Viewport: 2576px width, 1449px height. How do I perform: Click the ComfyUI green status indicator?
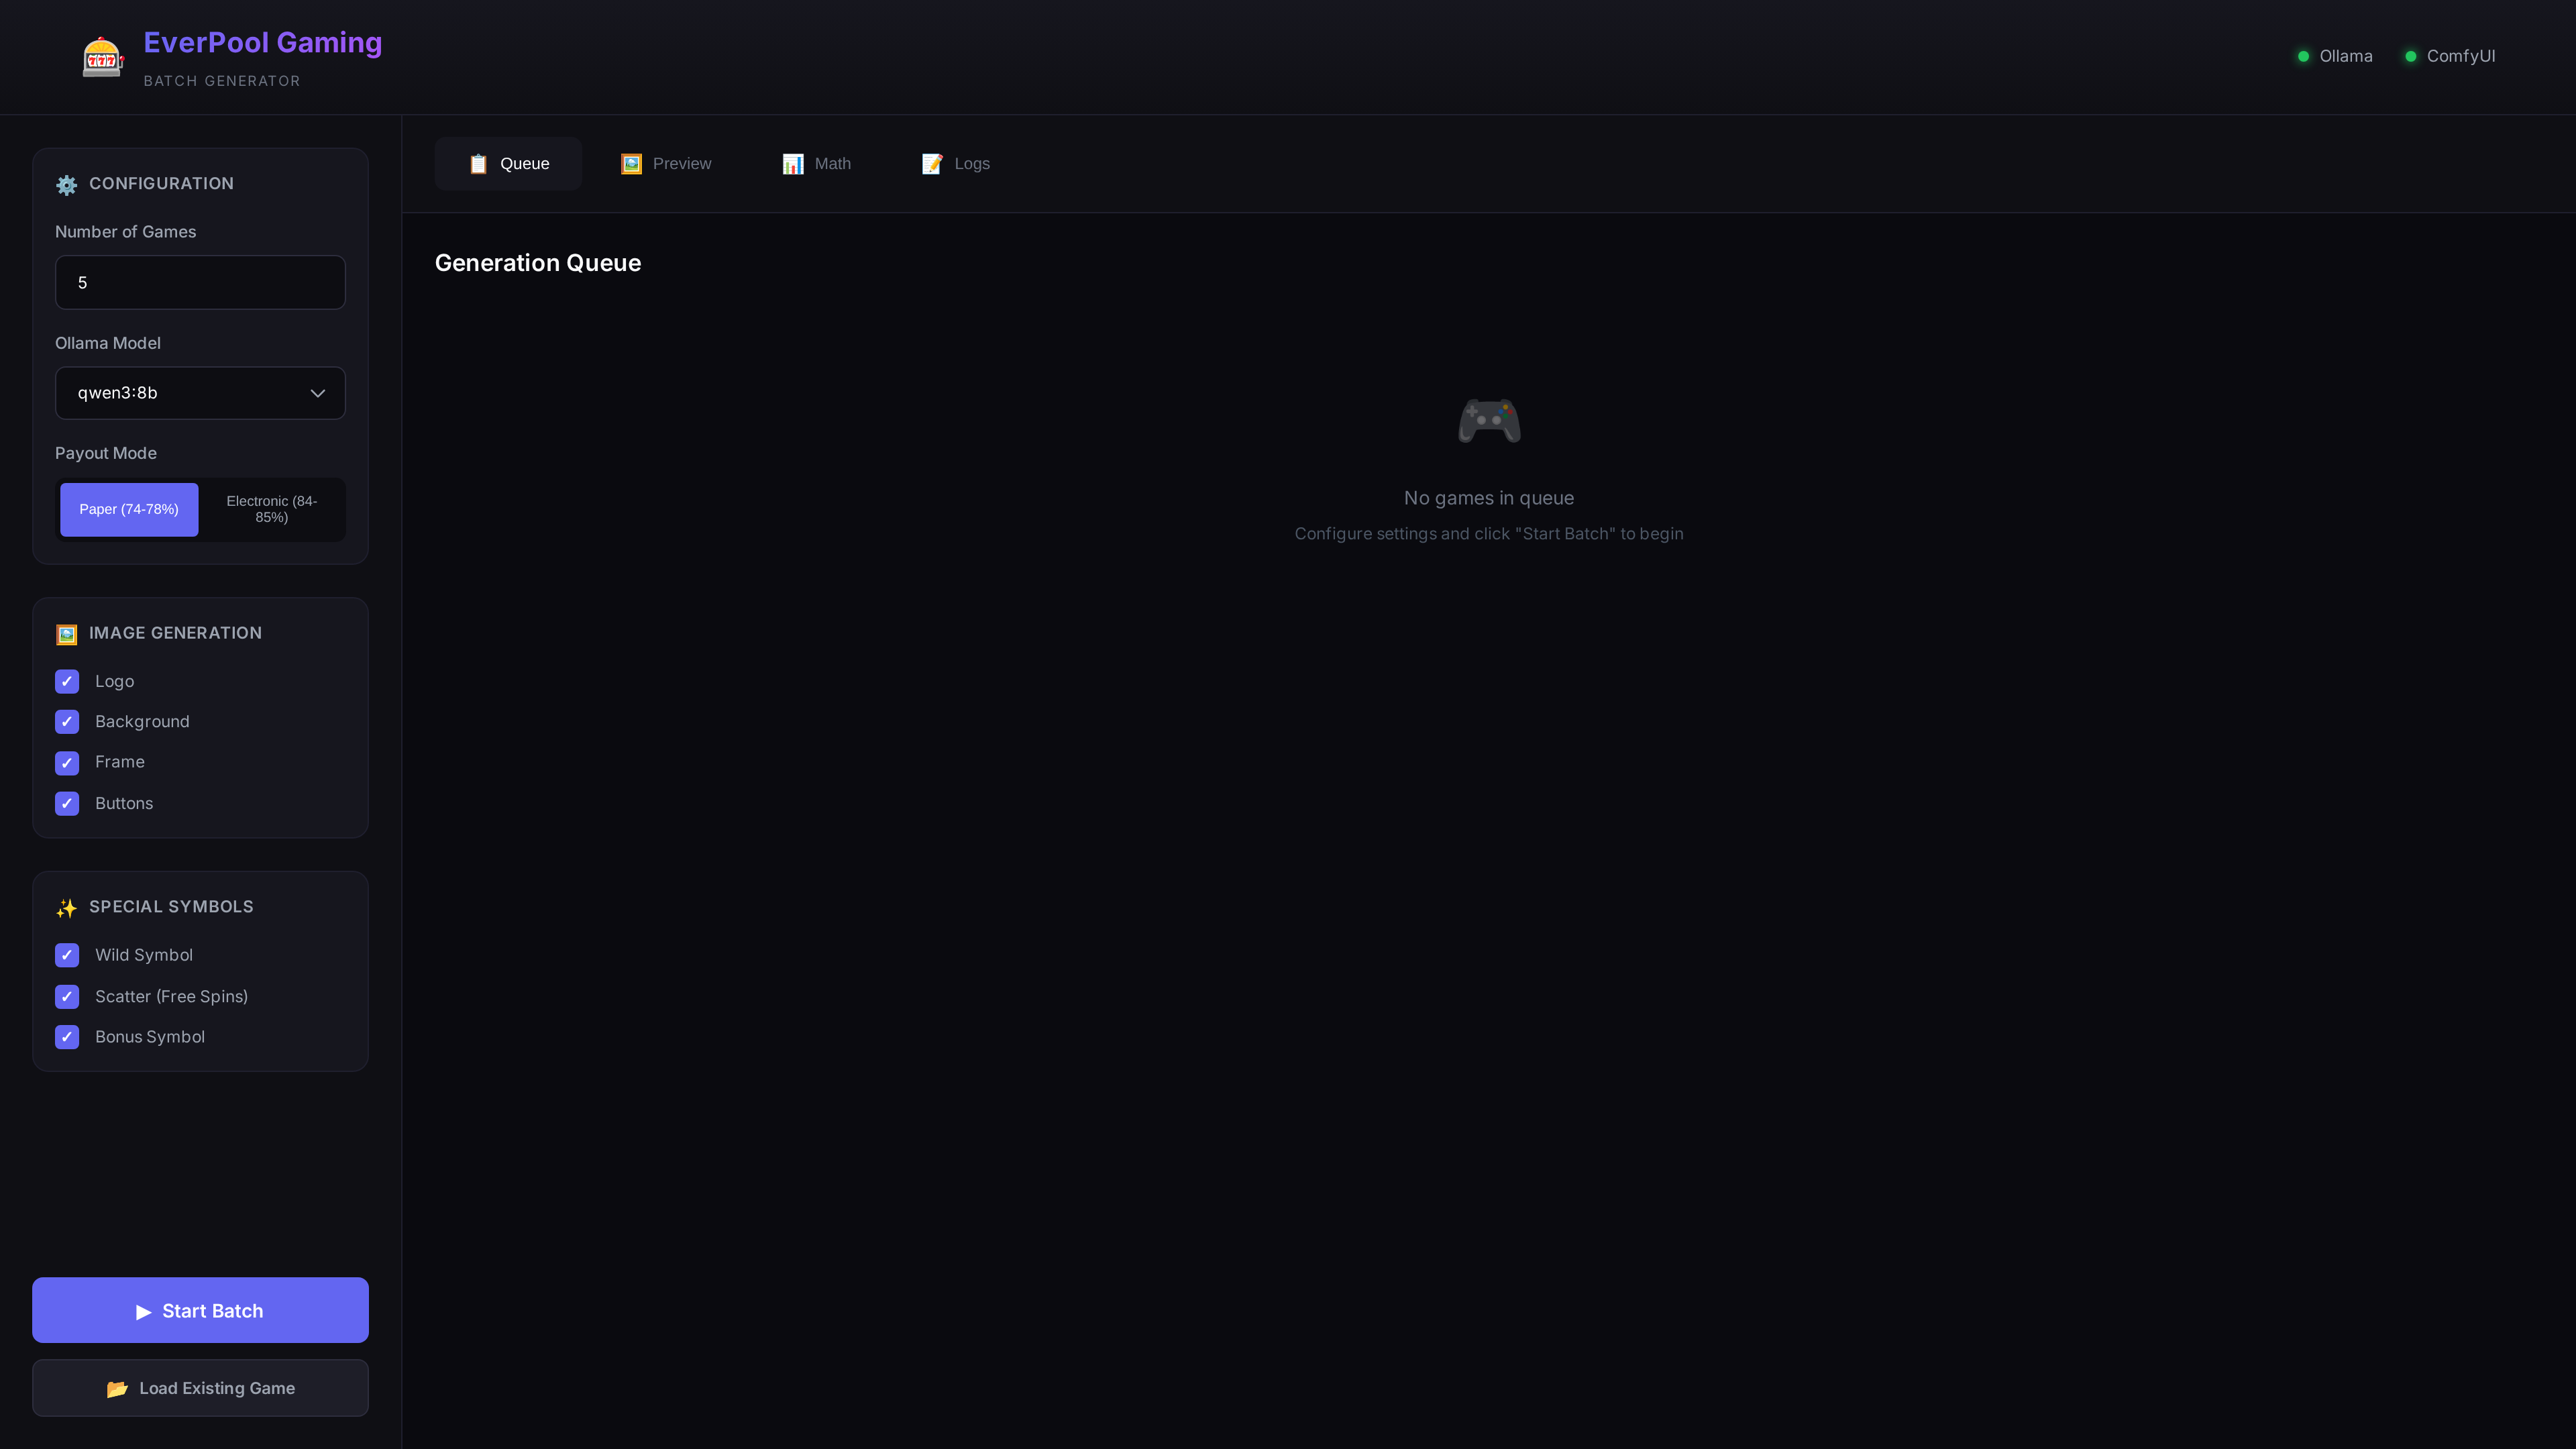point(2410,56)
